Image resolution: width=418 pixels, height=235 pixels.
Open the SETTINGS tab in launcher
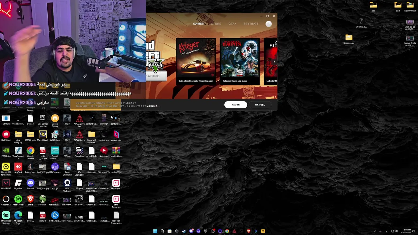point(251,23)
